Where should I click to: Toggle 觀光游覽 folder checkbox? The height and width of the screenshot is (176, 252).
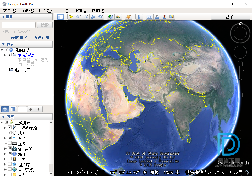[10, 55]
